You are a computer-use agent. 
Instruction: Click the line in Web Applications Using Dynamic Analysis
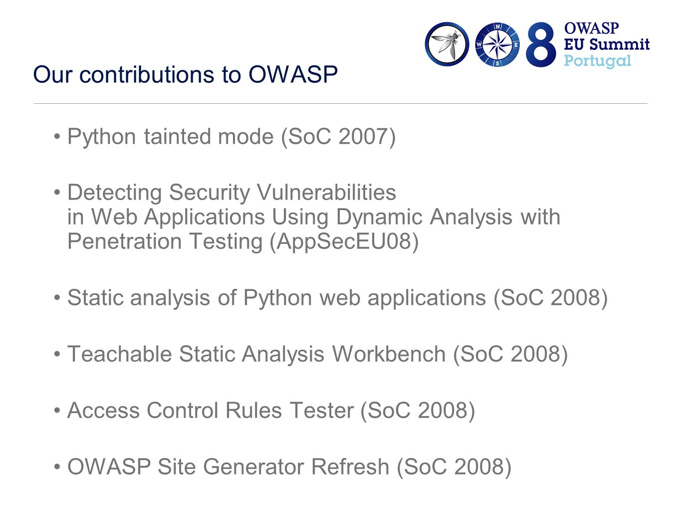coord(314,217)
